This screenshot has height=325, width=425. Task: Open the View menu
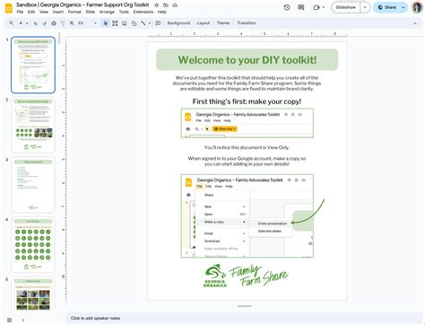pos(44,12)
